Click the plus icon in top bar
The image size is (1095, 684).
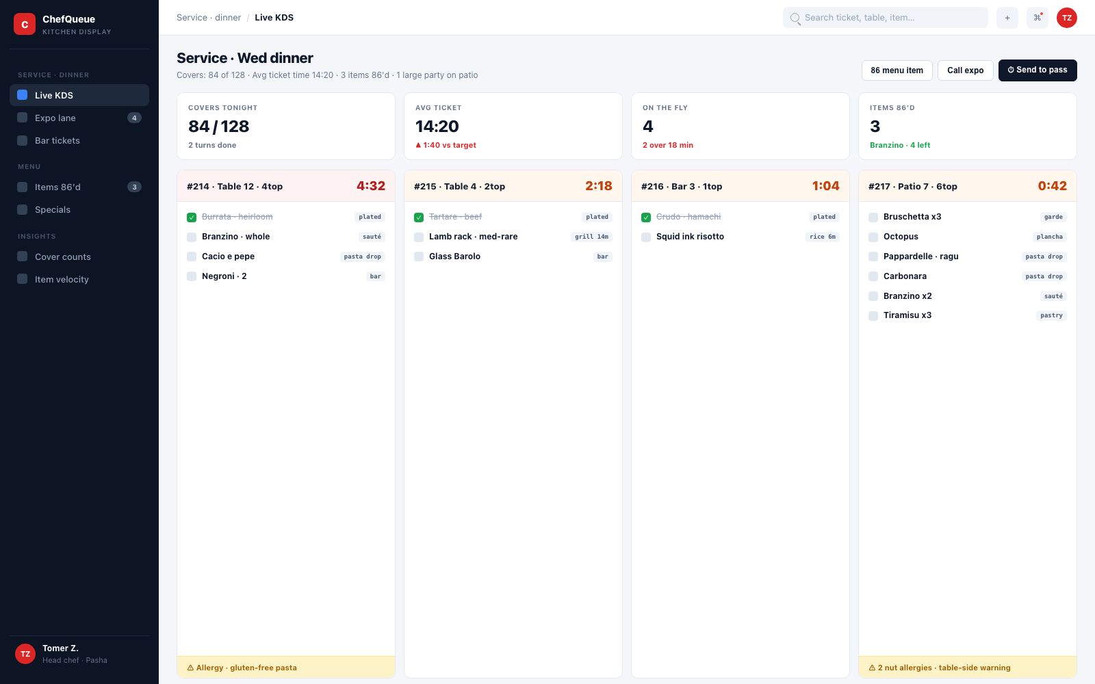pos(1007,18)
